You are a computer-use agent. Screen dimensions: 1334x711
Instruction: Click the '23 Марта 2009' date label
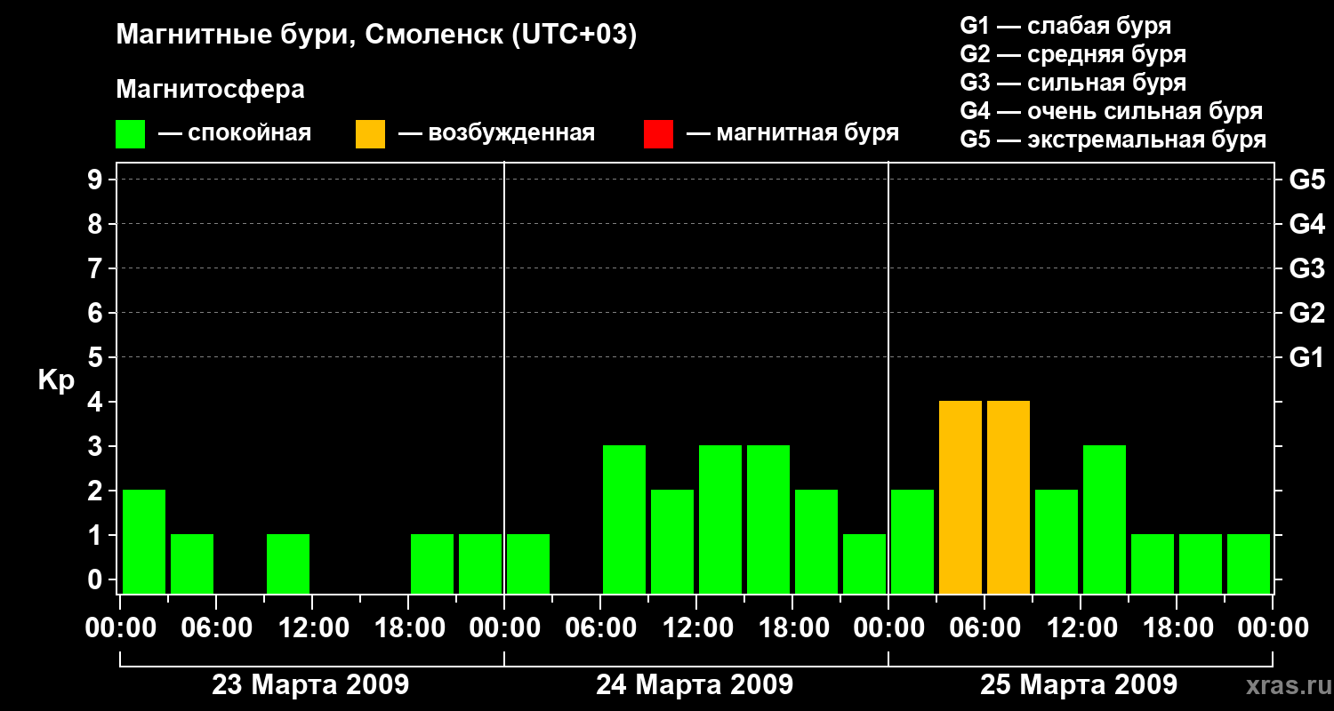(310, 685)
